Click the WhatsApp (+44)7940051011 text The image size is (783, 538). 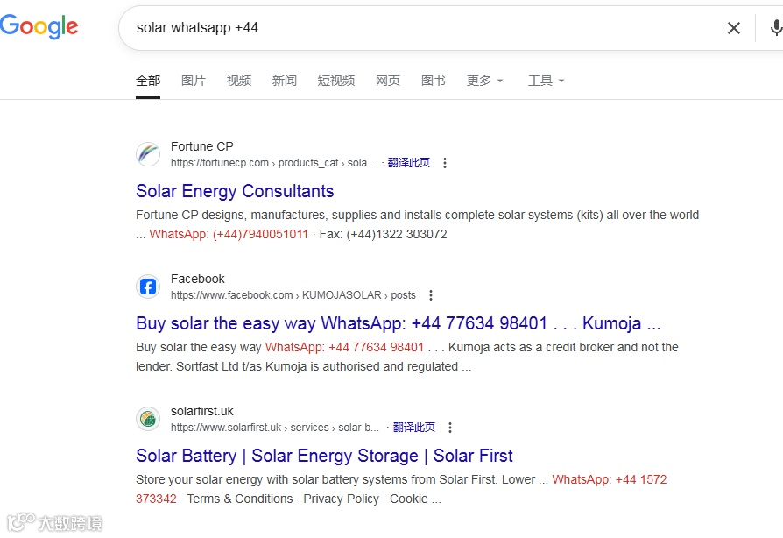click(x=229, y=234)
